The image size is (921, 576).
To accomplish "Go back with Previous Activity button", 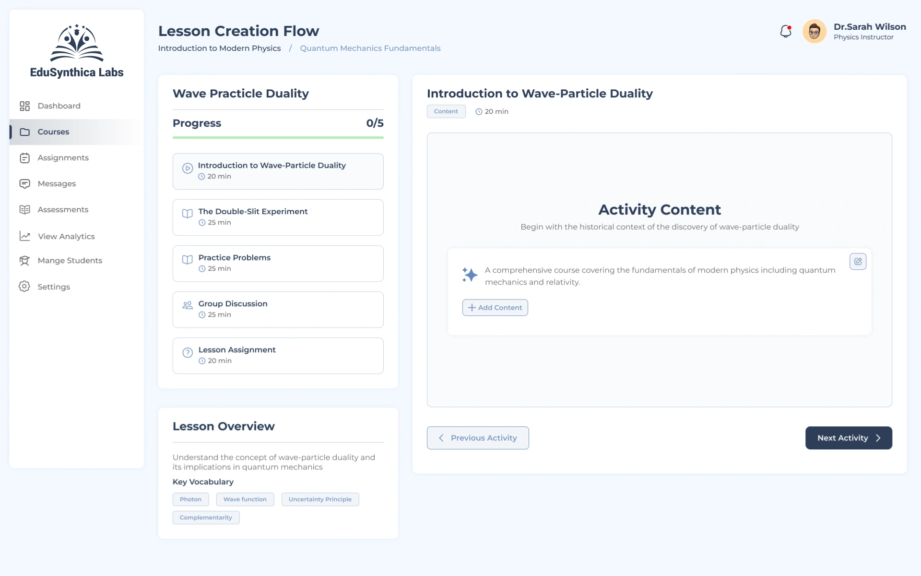I will coord(478,438).
